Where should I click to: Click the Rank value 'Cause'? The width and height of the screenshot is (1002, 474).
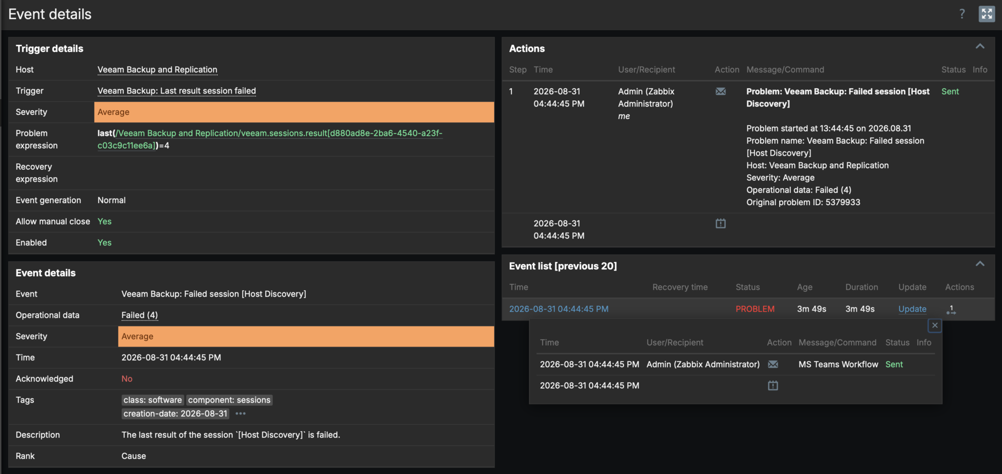pos(134,456)
